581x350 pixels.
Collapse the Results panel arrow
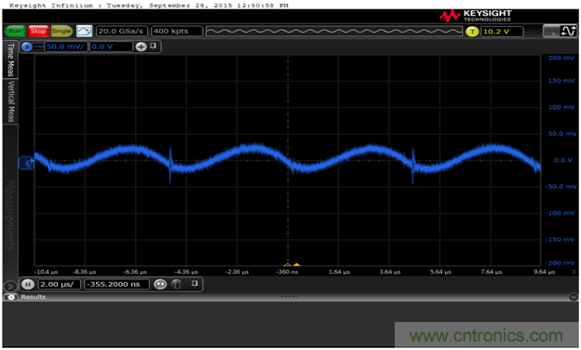[x=573, y=297]
